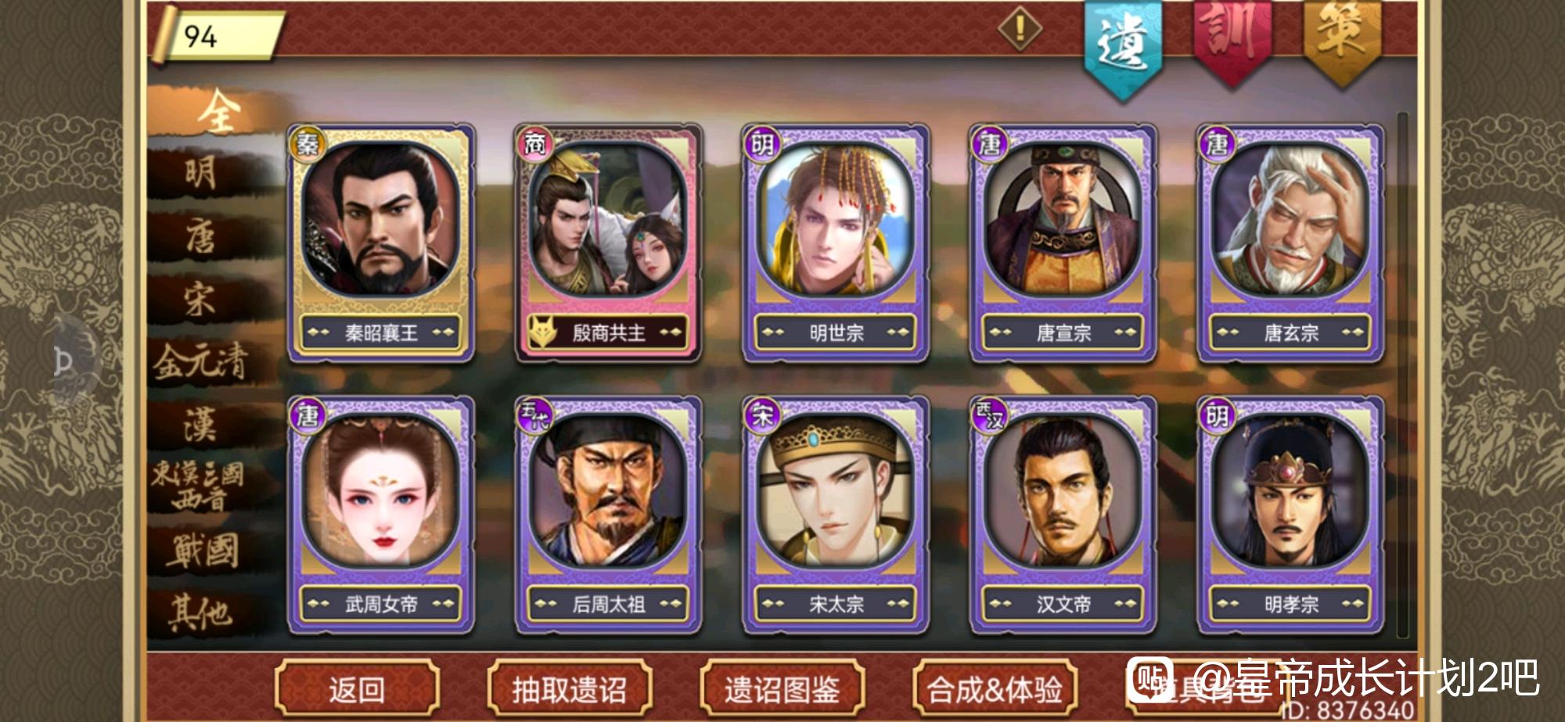Tap the teal 遗 banner icon
Image resolution: width=1565 pixels, height=722 pixels.
[x=1124, y=48]
